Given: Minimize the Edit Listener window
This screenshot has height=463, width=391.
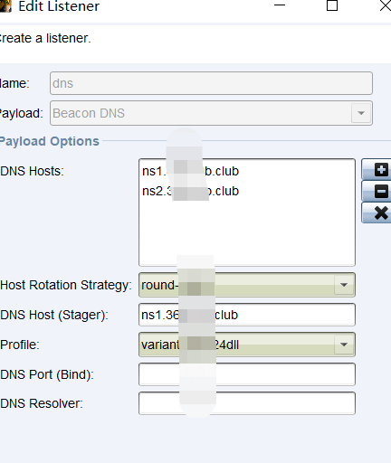Looking at the screenshot, I should [x=280, y=5].
